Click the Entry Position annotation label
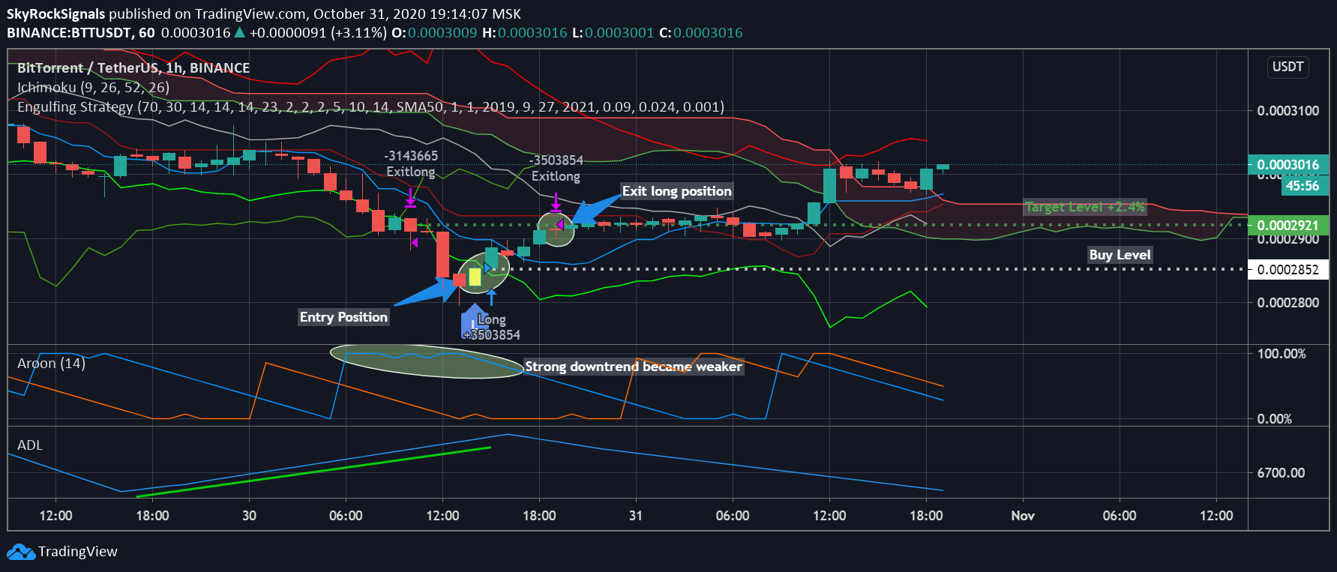 coord(343,317)
